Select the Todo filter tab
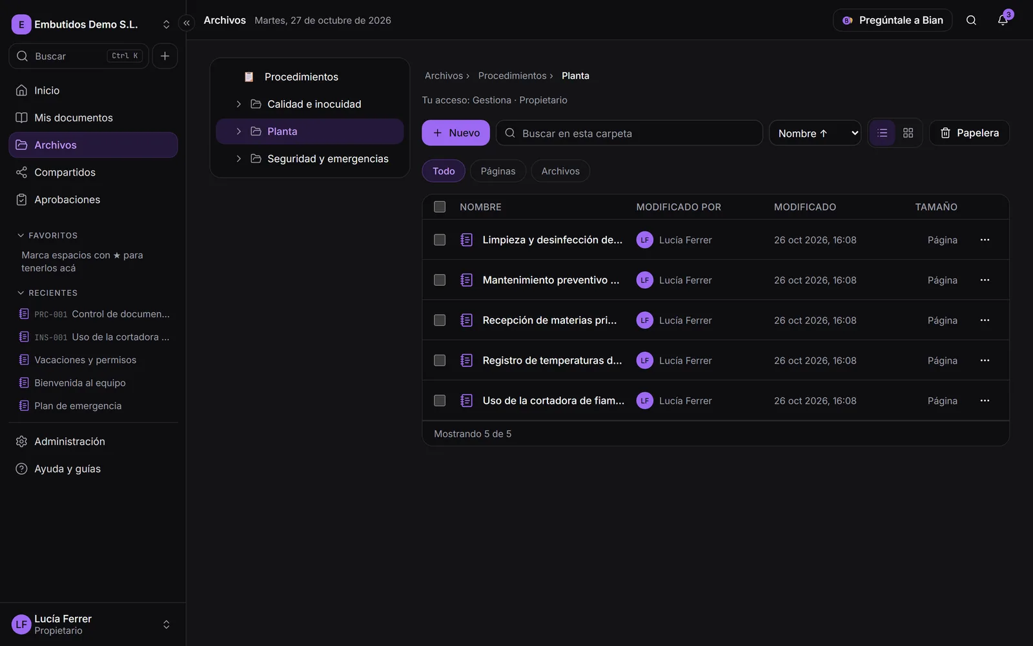The image size is (1033, 646). 444,171
